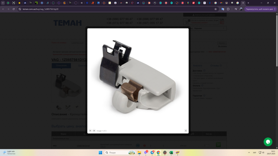Open the clock and date panel
The height and width of the screenshot is (156, 278).
[271, 153]
